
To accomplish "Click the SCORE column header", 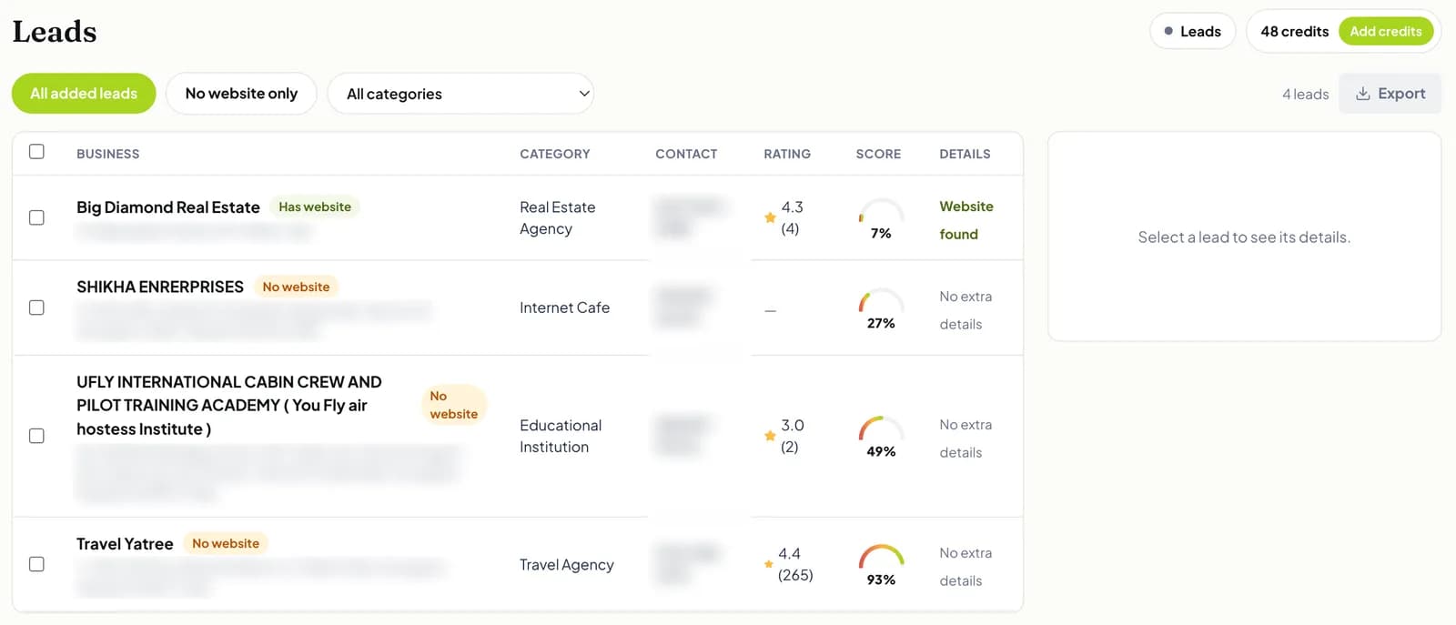I will coord(878,154).
